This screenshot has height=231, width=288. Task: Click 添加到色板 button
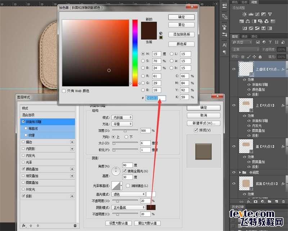[181, 34]
